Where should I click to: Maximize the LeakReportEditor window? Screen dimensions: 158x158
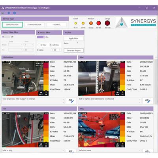[x=147, y=8]
